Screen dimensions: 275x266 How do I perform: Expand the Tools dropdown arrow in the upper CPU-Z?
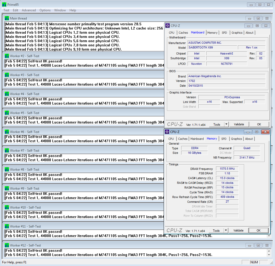point(226,124)
